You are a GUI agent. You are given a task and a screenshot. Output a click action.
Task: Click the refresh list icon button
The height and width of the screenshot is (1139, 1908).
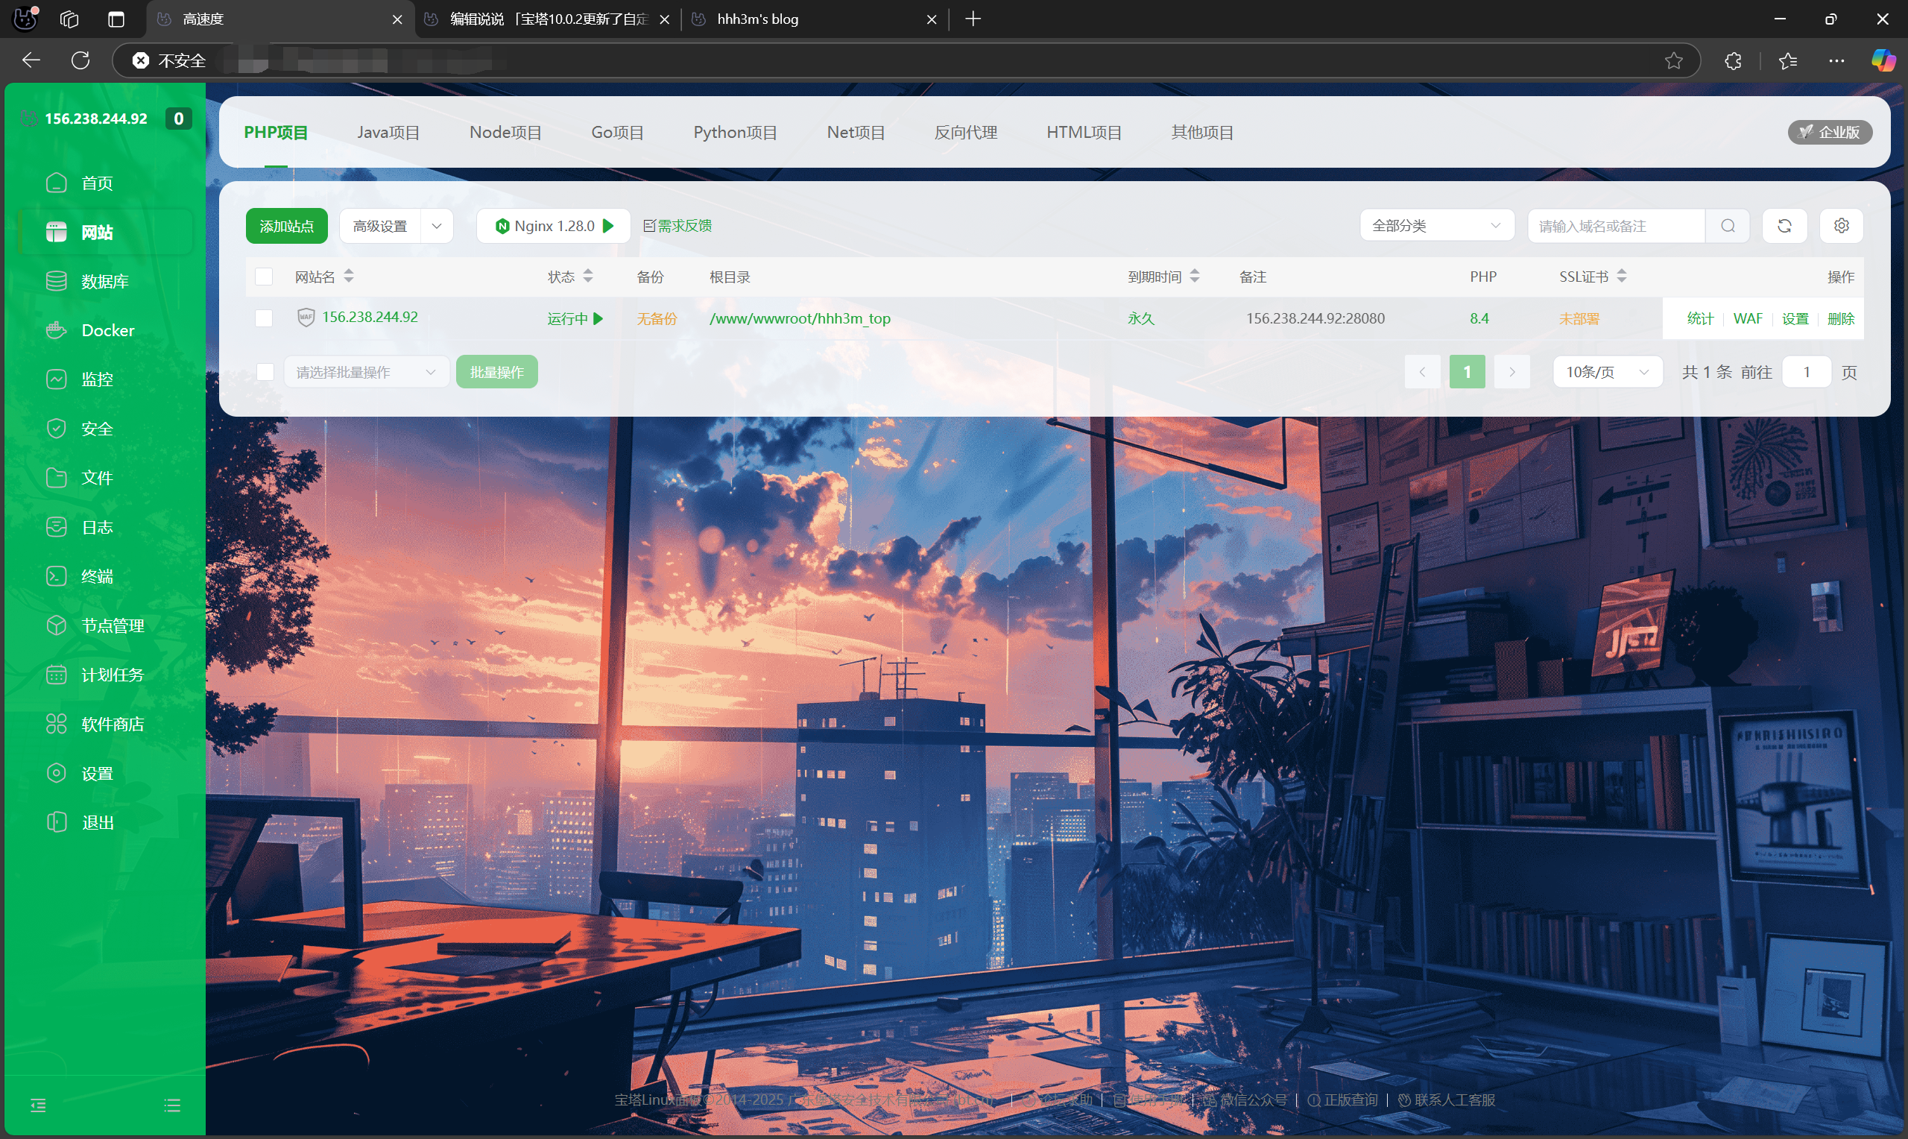click(x=1784, y=226)
